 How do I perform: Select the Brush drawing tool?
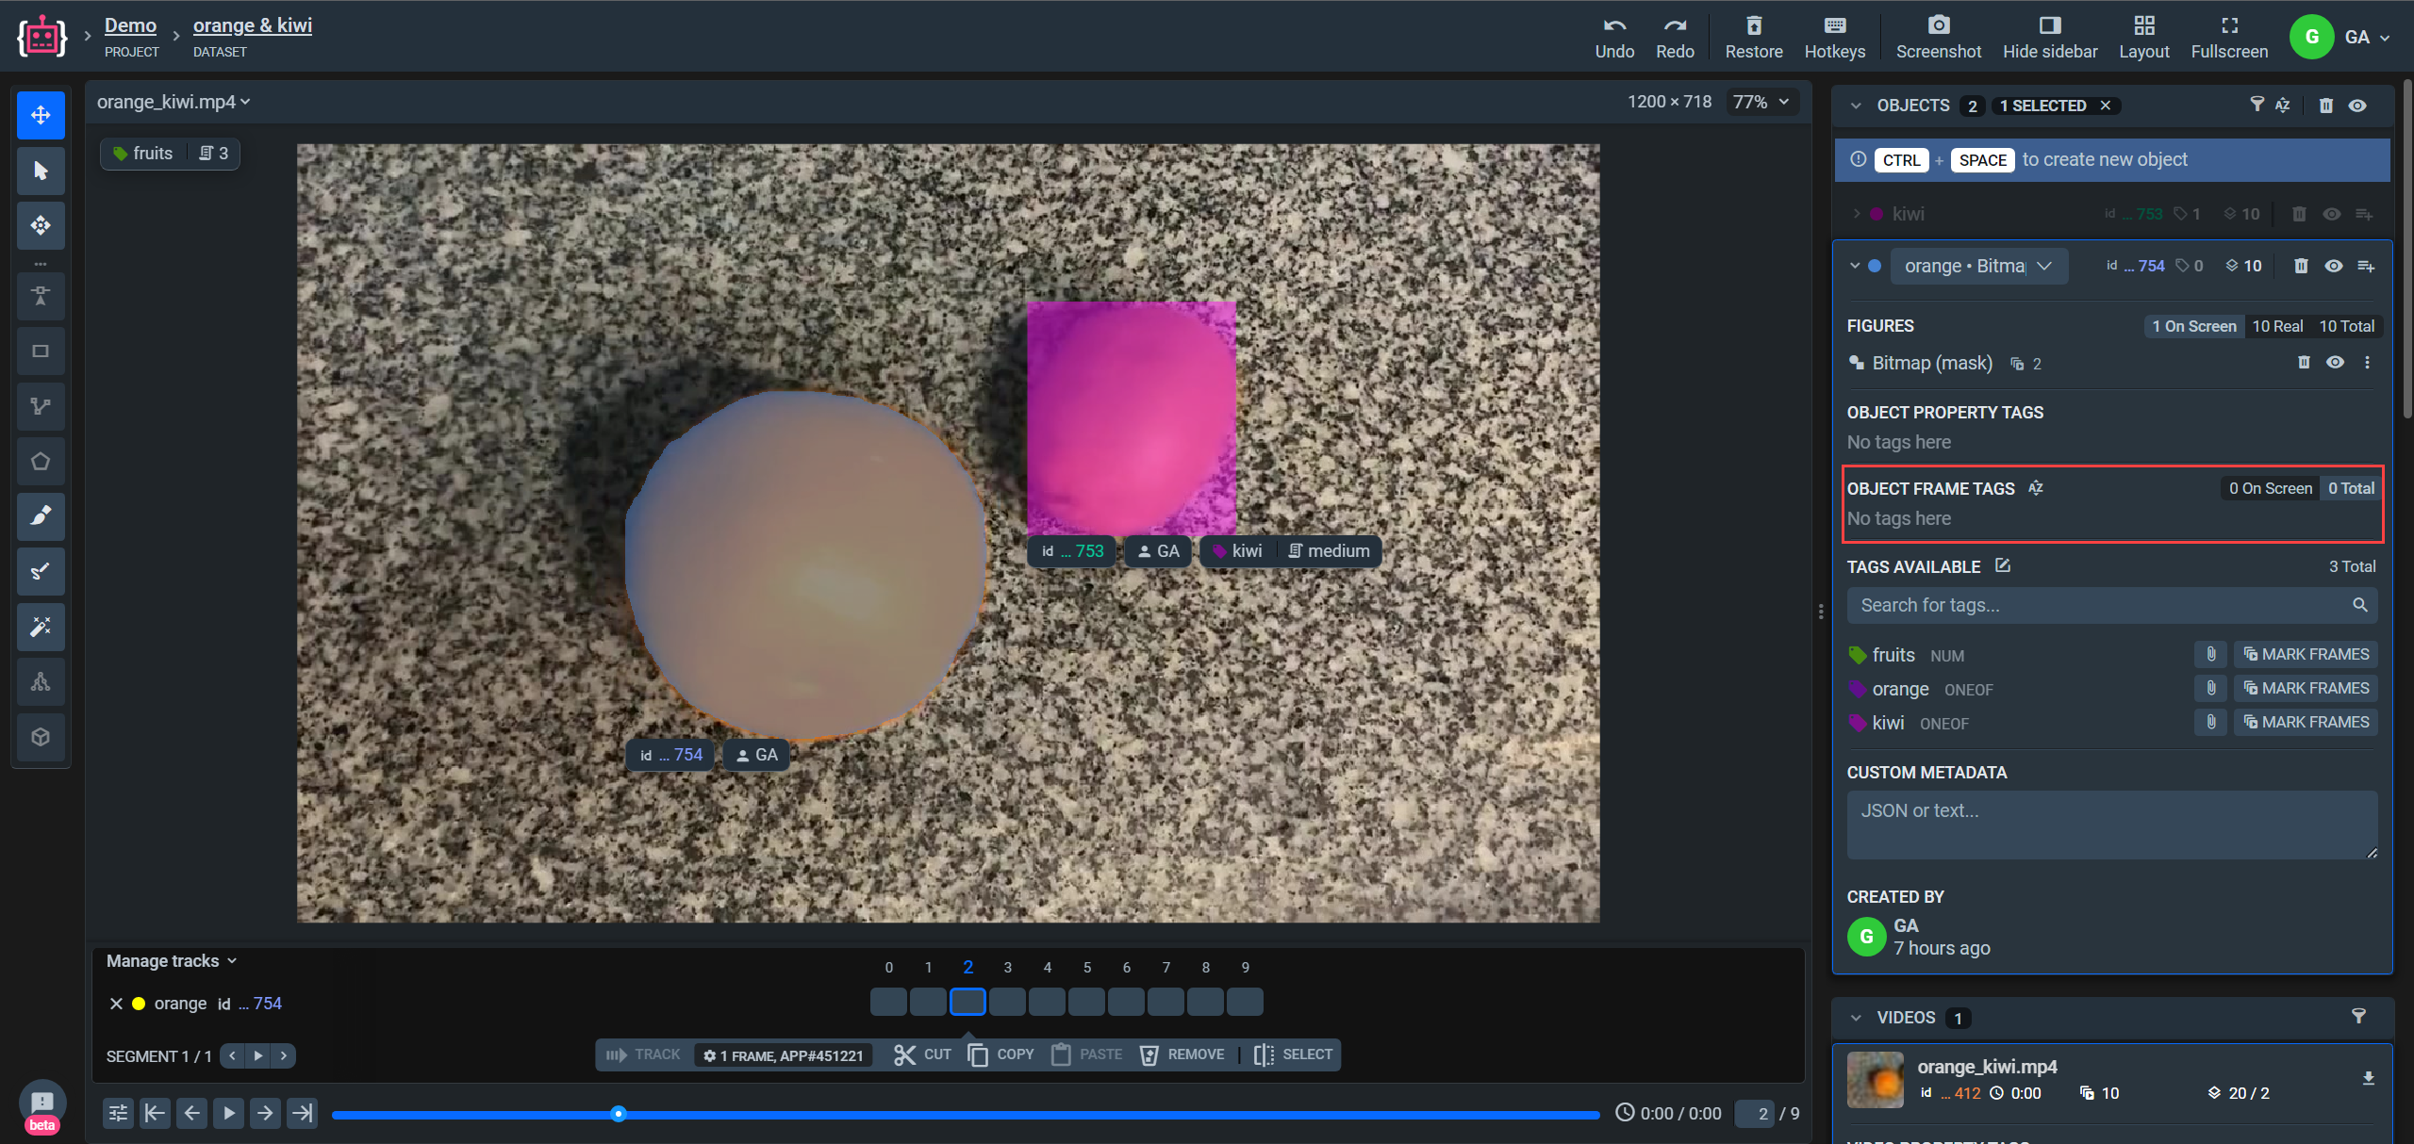[41, 515]
